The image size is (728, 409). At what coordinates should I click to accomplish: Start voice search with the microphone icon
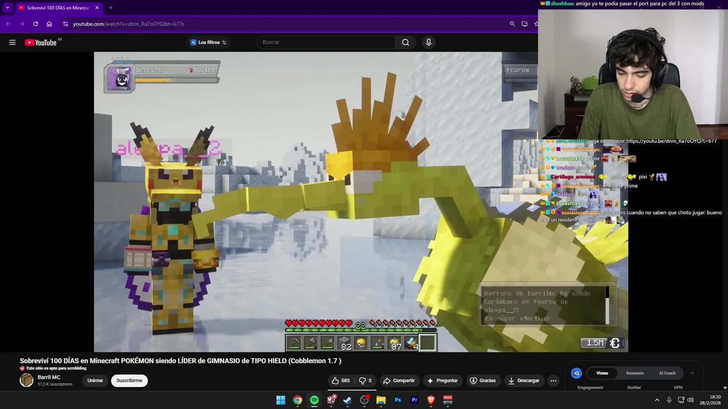(429, 42)
